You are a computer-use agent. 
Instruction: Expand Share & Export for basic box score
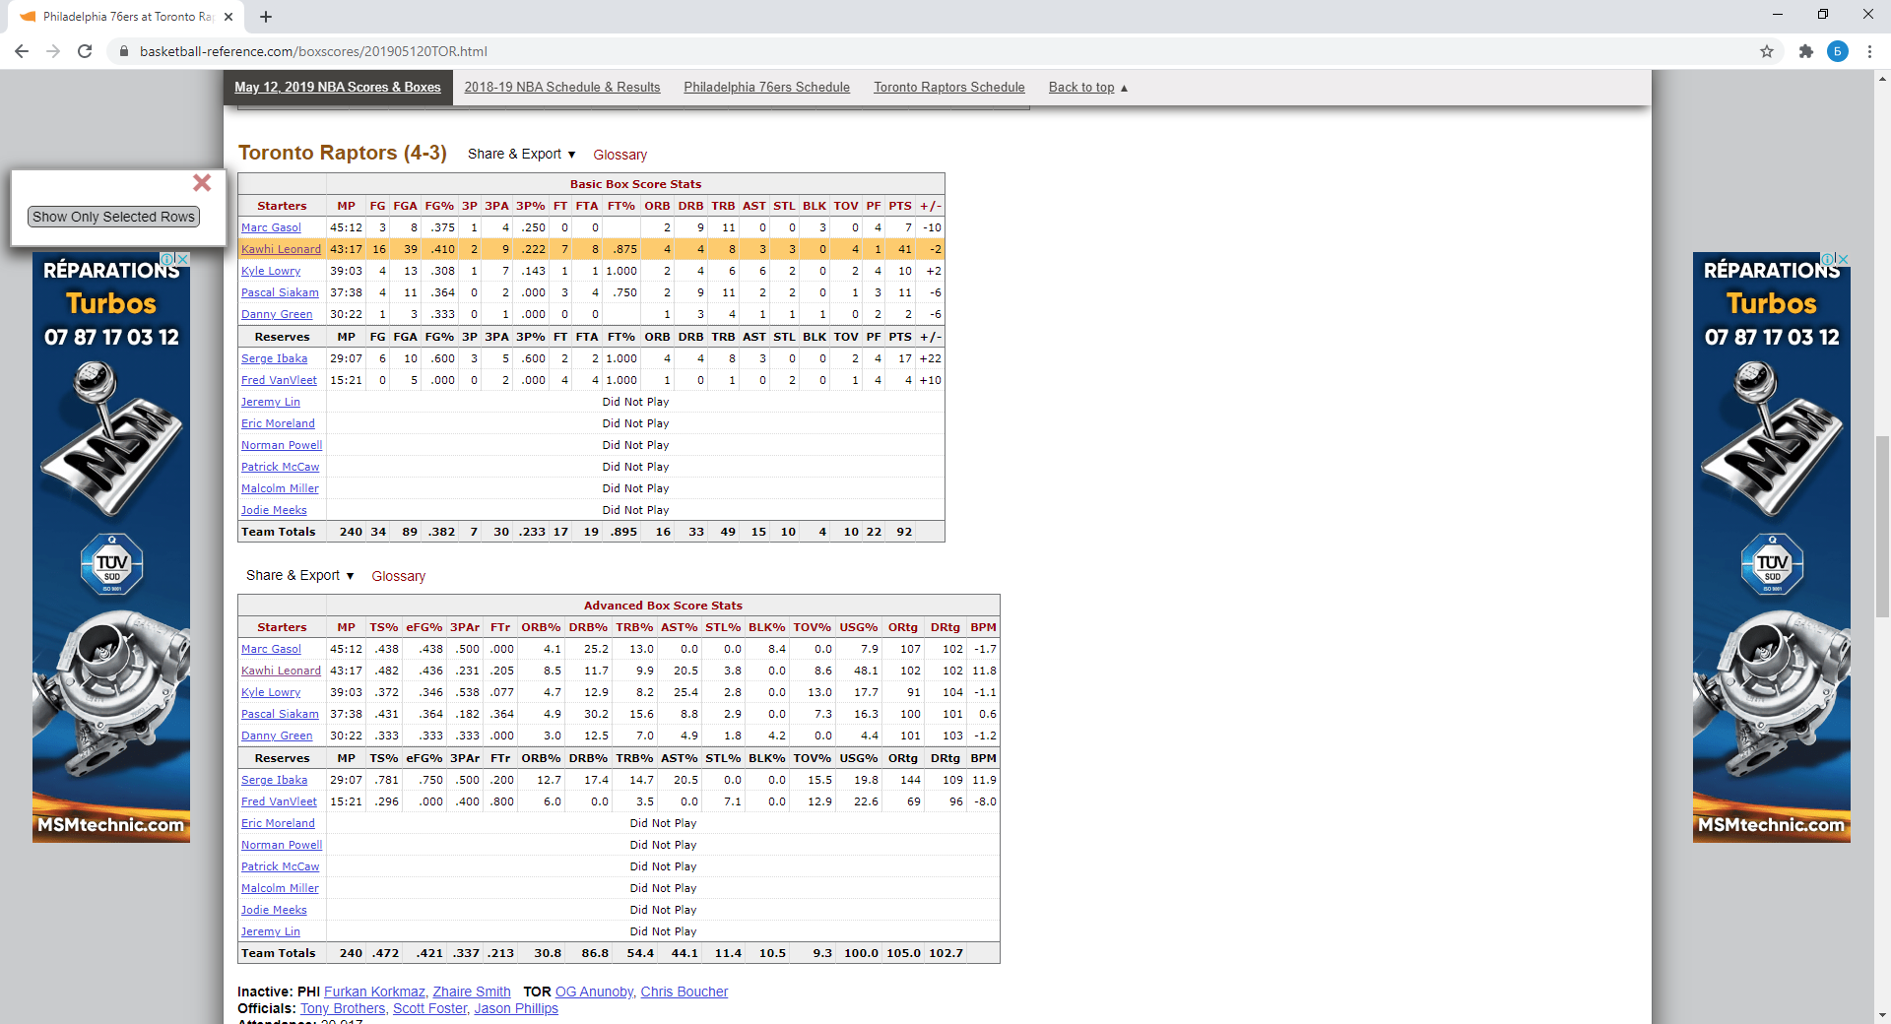coord(521,154)
